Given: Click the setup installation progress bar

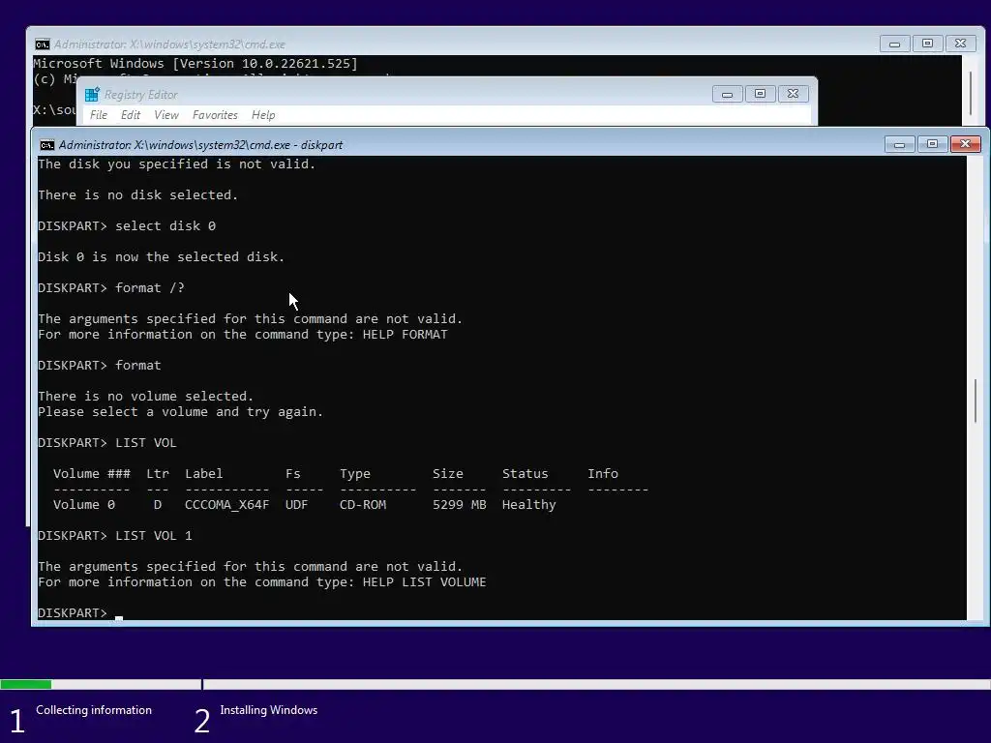Looking at the screenshot, I should (x=495, y=684).
